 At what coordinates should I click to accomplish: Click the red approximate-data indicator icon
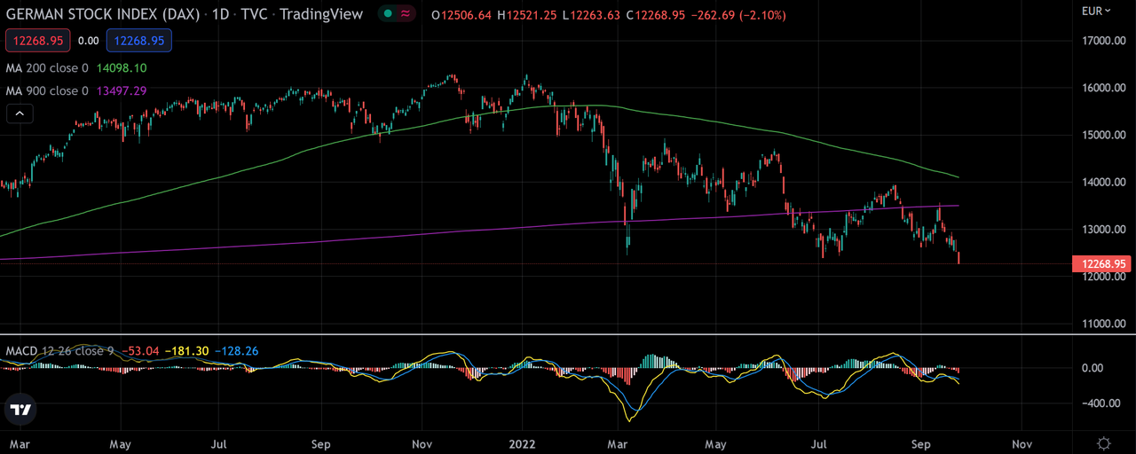pyautogui.click(x=406, y=15)
